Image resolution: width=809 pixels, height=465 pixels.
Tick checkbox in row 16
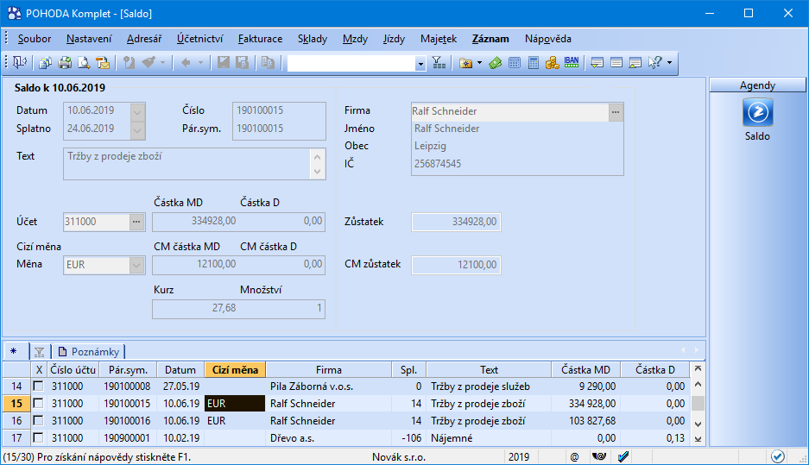coord(38,421)
